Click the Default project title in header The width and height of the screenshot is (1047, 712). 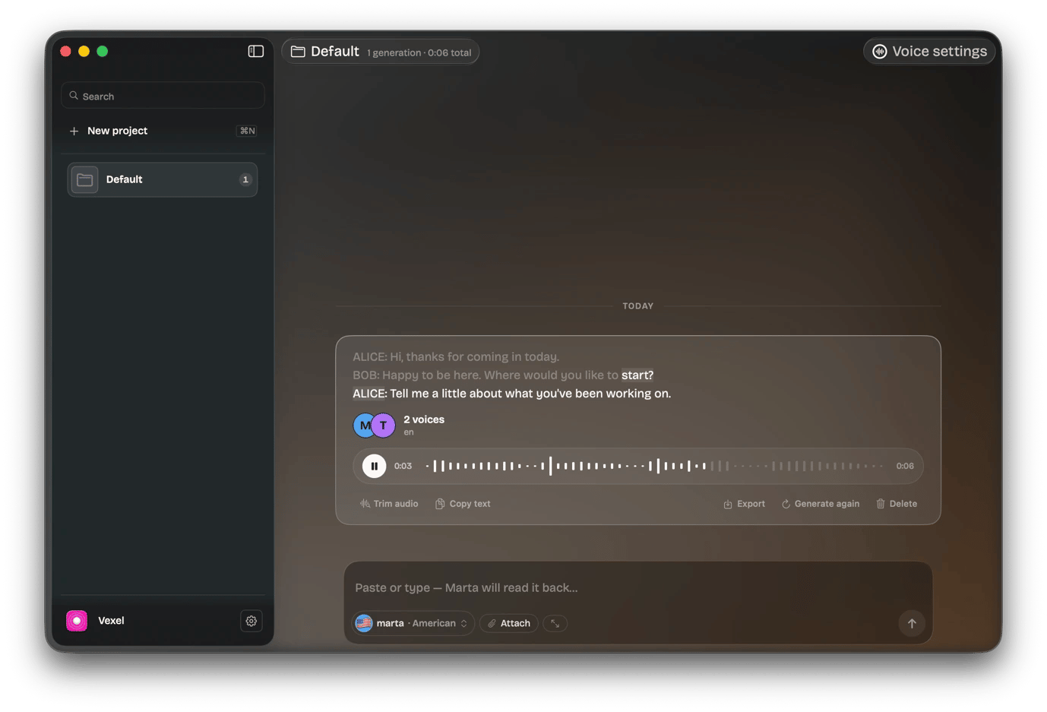[335, 52]
